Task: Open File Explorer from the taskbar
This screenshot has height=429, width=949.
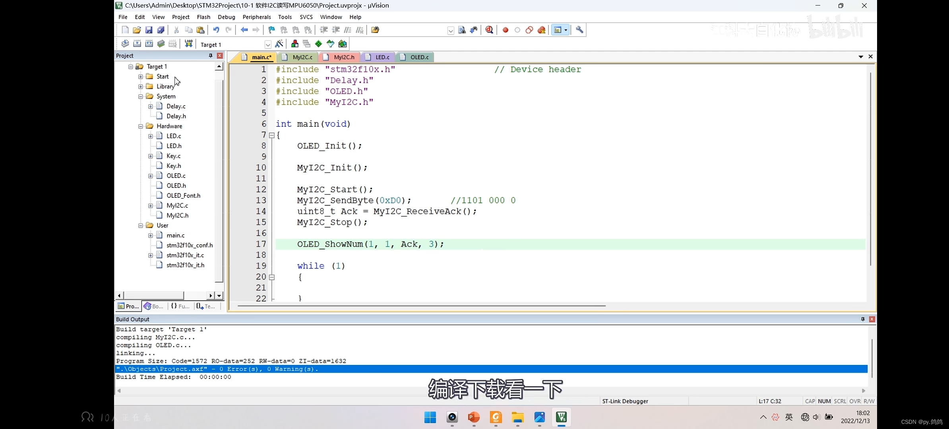Action: click(517, 417)
